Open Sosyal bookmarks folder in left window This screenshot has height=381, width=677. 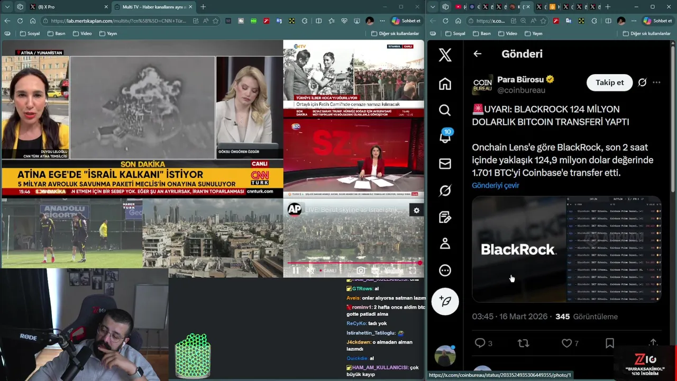point(30,33)
